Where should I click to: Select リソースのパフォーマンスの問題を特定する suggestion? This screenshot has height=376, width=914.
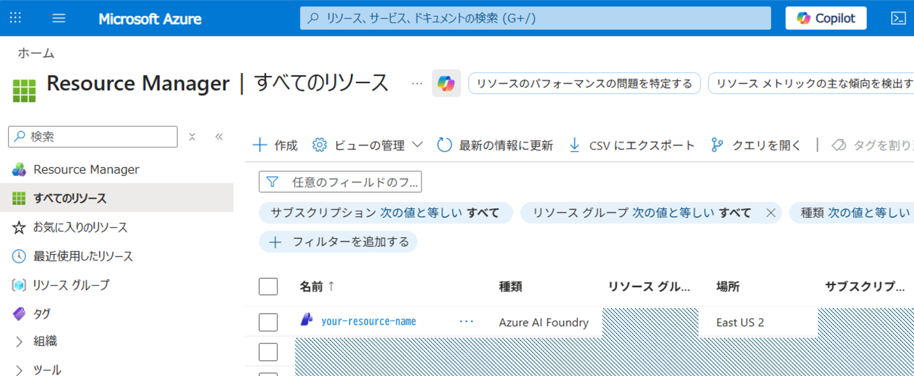pyautogui.click(x=584, y=83)
